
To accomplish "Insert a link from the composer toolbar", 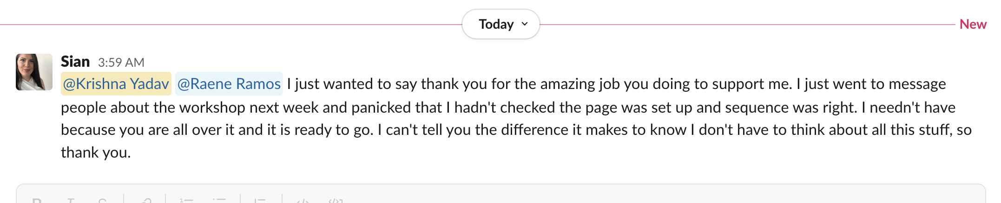I will coord(146,201).
